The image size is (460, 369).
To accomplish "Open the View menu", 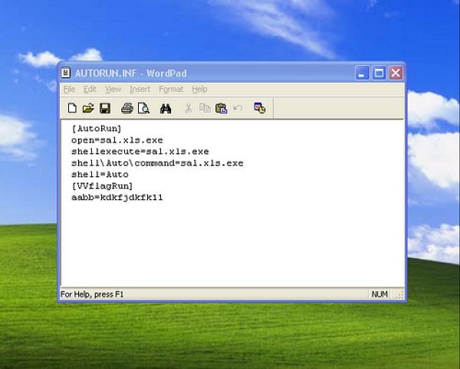I will click(x=113, y=90).
